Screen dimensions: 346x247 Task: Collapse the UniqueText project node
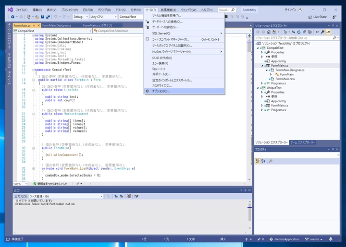tap(258, 88)
